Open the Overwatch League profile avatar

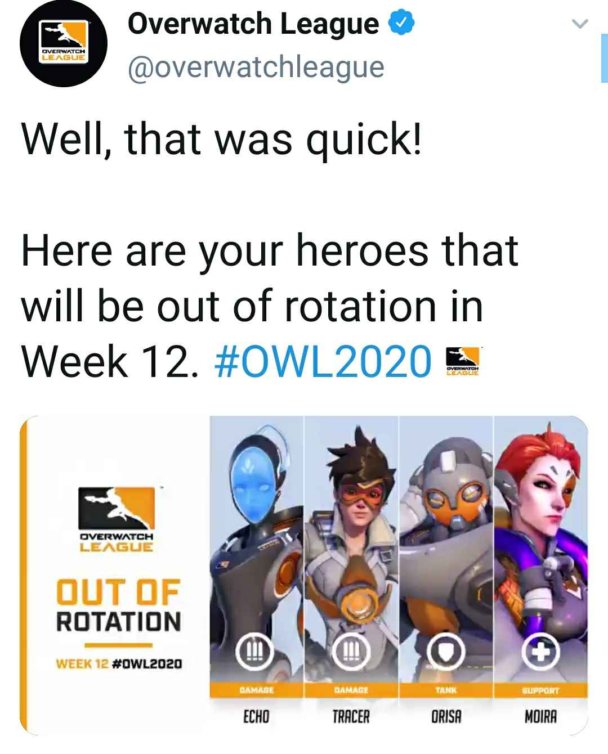(x=63, y=43)
